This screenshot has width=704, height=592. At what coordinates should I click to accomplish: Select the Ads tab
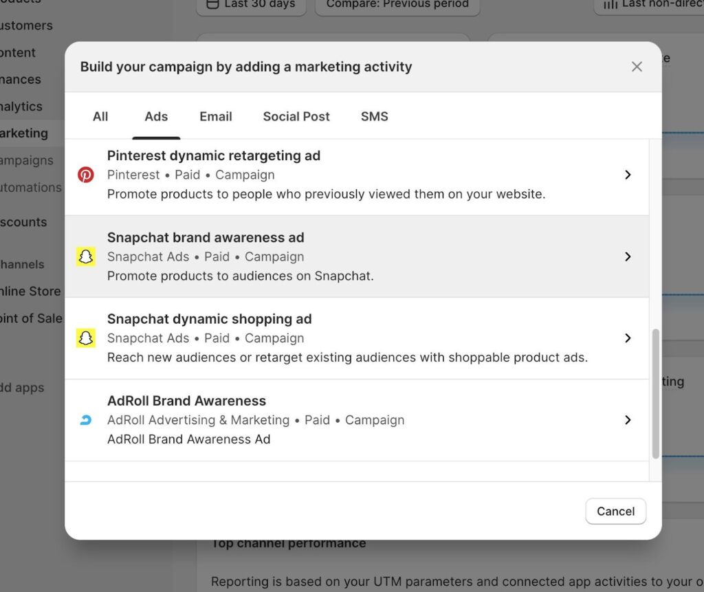[156, 116]
